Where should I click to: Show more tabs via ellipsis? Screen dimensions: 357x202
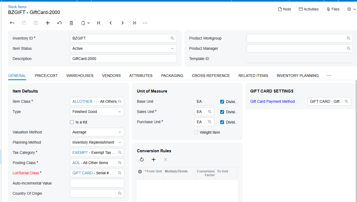(329, 76)
